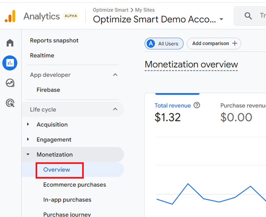The height and width of the screenshot is (217, 266).
Task: Select the Reports bar chart icon
Action: pos(10,63)
